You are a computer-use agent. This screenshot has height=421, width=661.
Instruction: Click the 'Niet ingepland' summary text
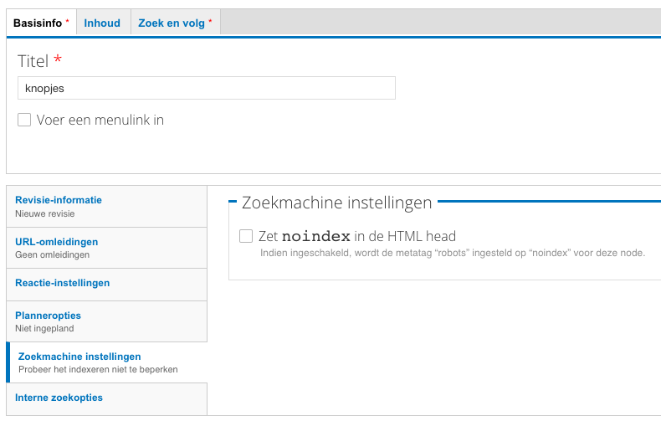(x=45, y=329)
